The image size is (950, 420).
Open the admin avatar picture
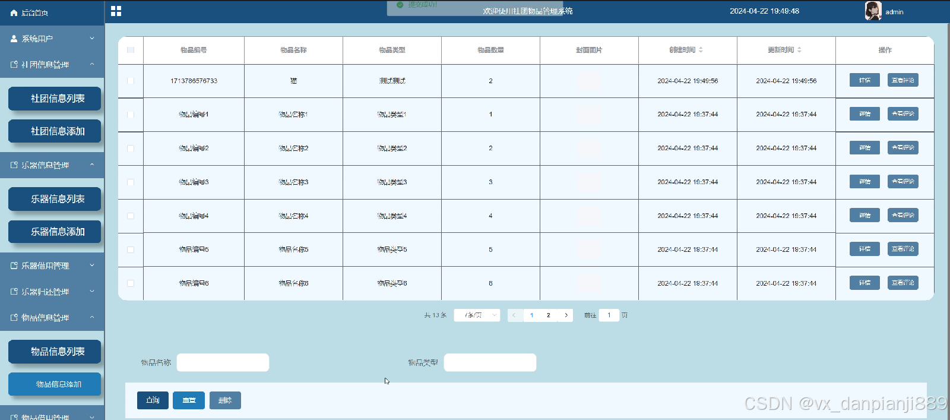click(873, 11)
